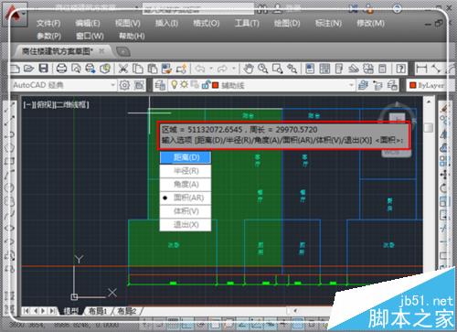
Task: Activate the Pan hand tool
Action: 249,69
